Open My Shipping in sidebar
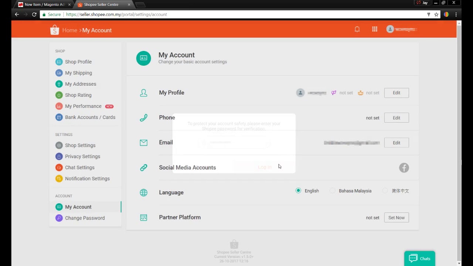 click(x=78, y=73)
